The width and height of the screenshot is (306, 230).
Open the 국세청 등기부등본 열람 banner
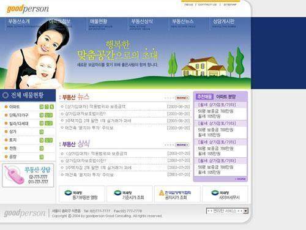(x=82, y=194)
